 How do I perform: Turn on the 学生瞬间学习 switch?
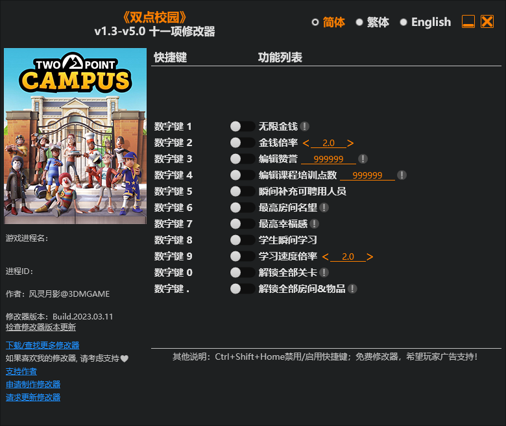pyautogui.click(x=243, y=240)
